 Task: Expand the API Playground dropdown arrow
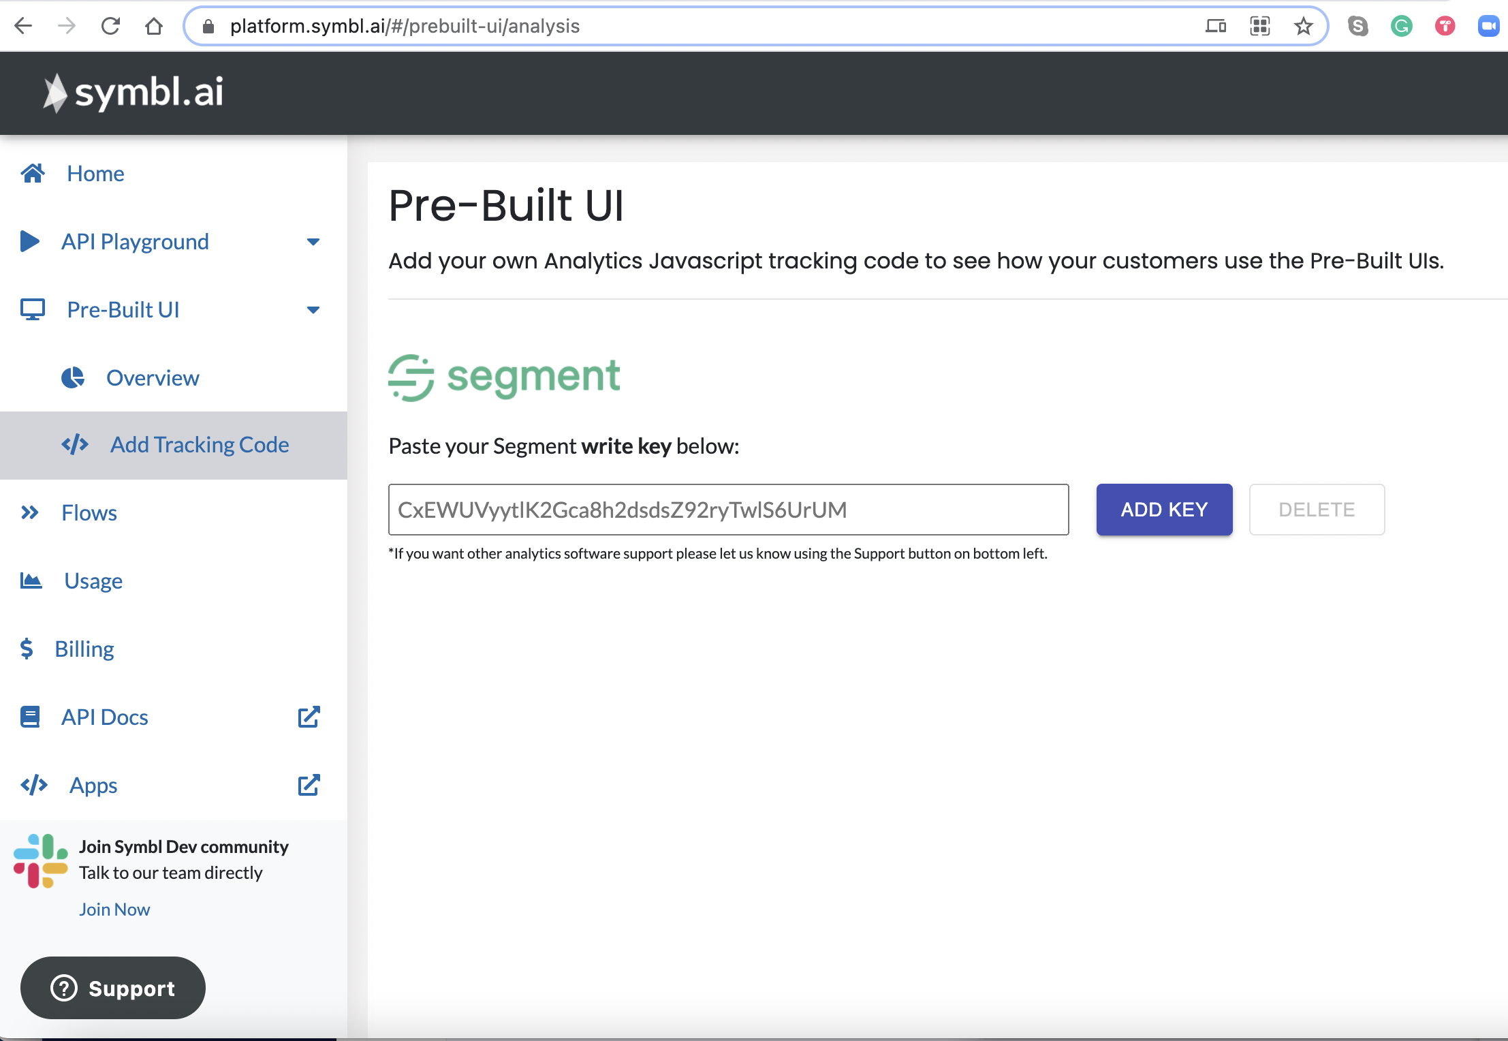313,242
